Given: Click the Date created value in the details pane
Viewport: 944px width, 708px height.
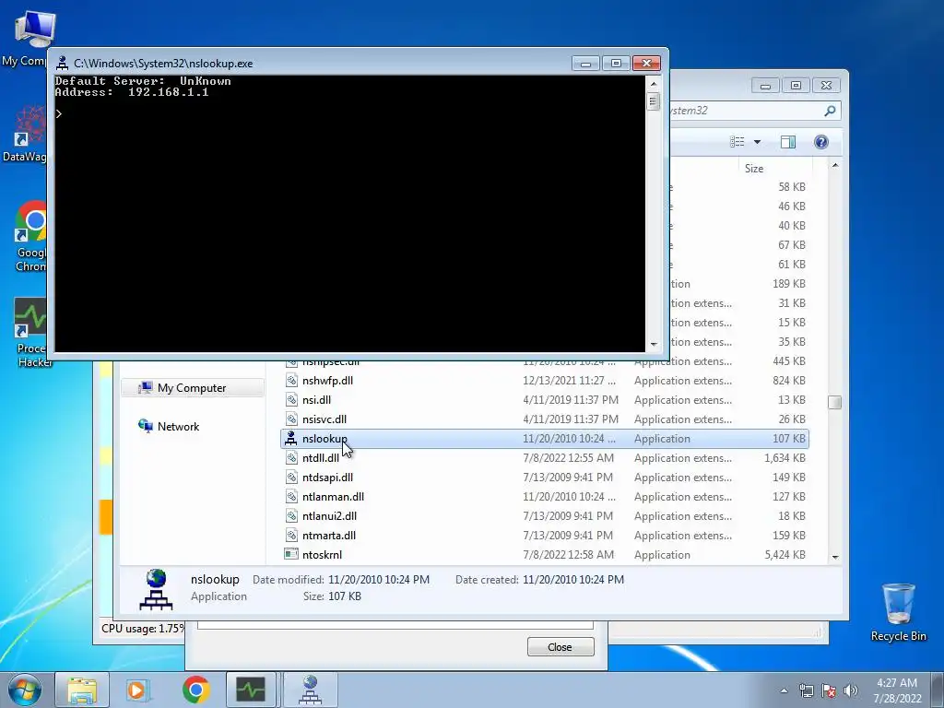Looking at the screenshot, I should 573,580.
